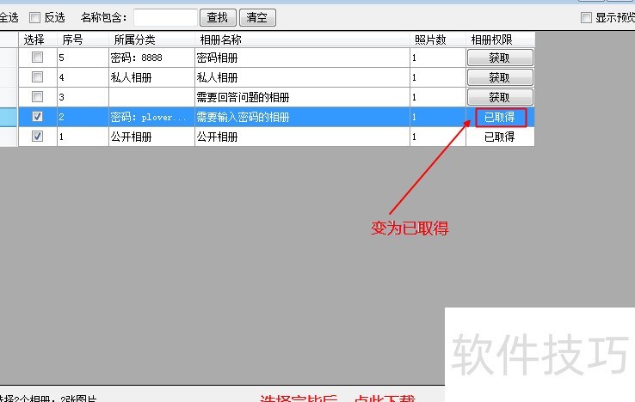Click the 所属分类 column header
Viewport: 635px width, 402px height.
[x=134, y=40]
